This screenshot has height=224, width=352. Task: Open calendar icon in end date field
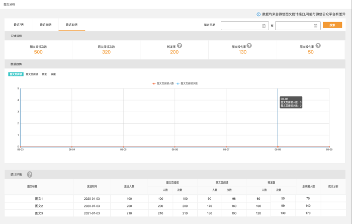315,25
